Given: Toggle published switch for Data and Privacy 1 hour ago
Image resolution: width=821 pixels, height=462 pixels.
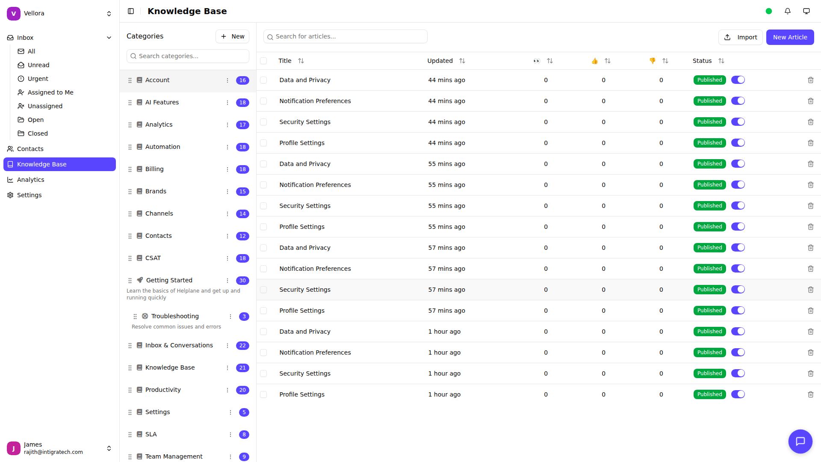Looking at the screenshot, I should click(x=738, y=332).
